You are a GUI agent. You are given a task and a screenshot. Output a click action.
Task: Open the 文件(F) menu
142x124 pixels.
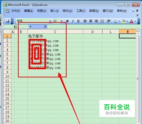pos(16,11)
